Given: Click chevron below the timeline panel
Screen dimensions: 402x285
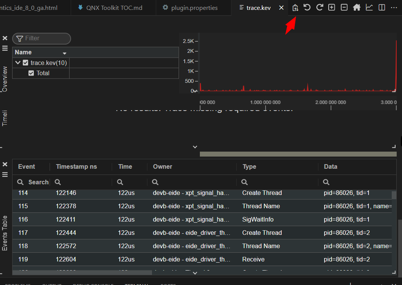Looking at the screenshot, I should point(195,147).
